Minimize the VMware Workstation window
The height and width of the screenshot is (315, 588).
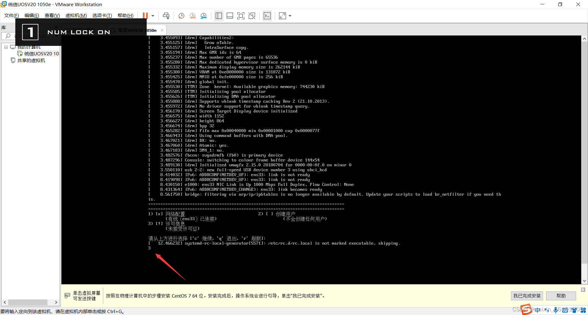point(542,4)
